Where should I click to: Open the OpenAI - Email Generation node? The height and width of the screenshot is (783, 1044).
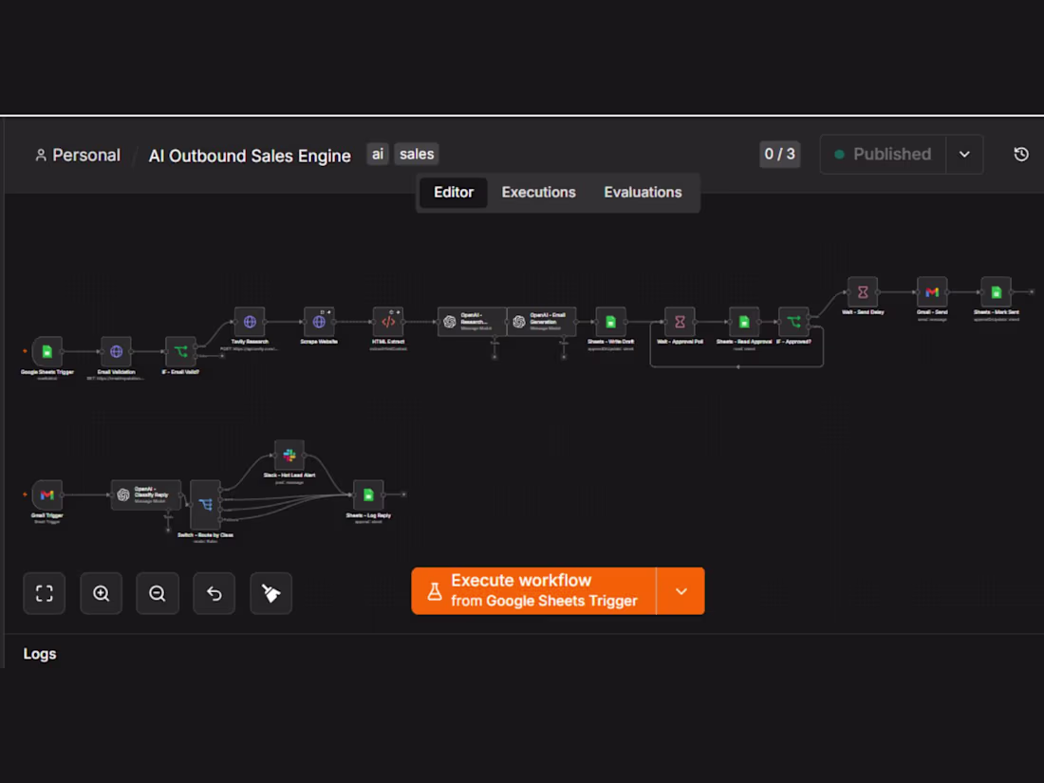(541, 322)
